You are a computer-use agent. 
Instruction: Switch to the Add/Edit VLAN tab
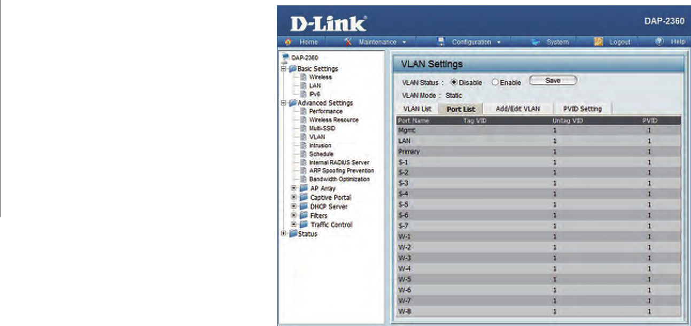(x=518, y=109)
